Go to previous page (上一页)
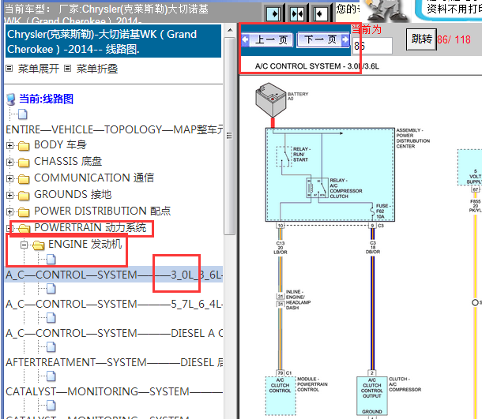Image resolution: width=482 pixels, height=419 pixels. [267, 40]
